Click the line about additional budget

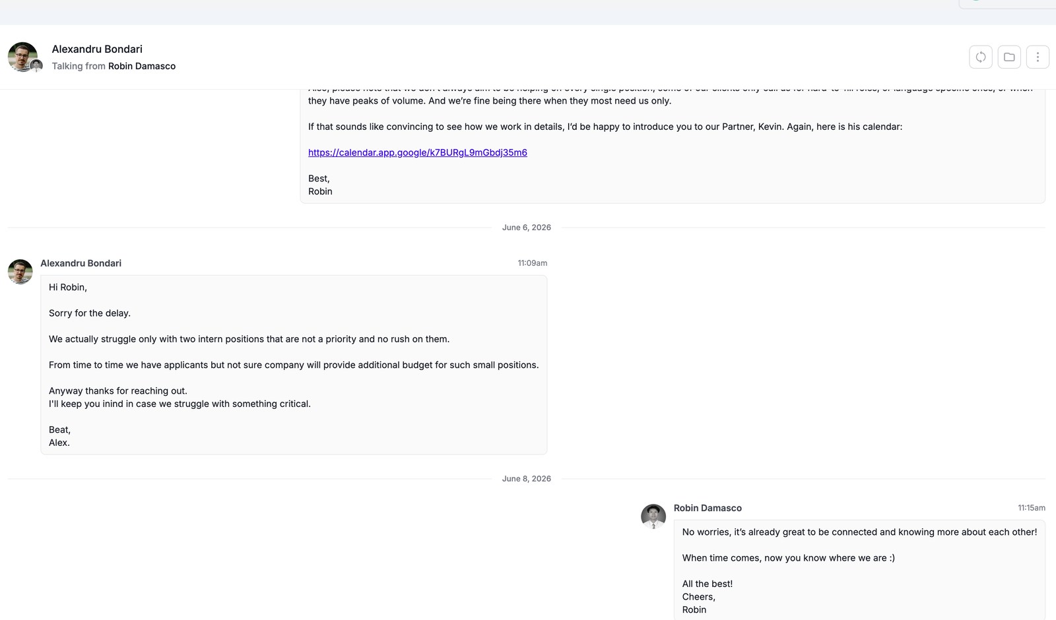pos(294,365)
